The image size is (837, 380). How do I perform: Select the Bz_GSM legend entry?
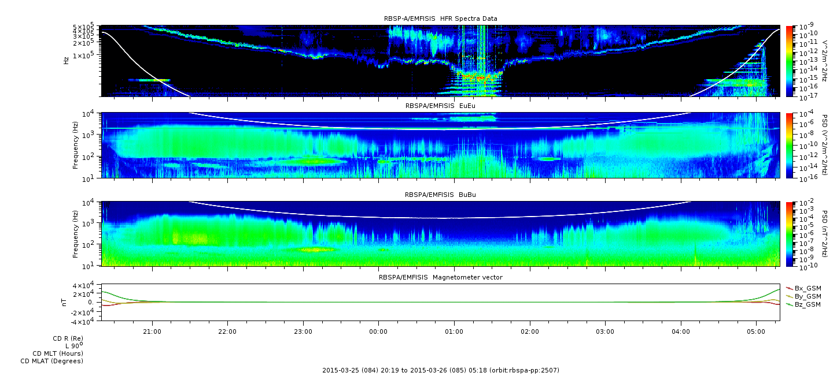pos(803,304)
